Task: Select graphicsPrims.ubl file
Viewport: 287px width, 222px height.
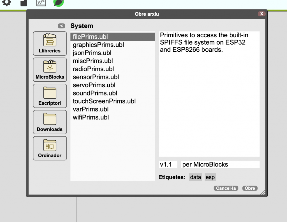Action: click(x=98, y=45)
